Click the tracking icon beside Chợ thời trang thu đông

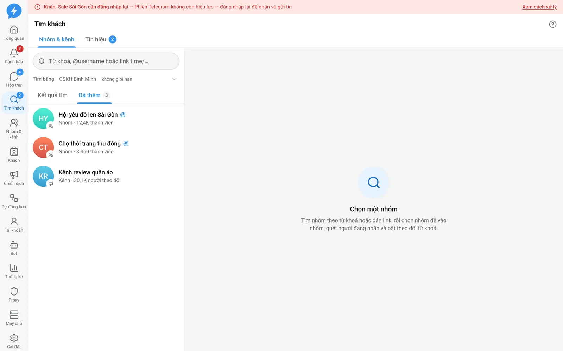[x=126, y=144]
